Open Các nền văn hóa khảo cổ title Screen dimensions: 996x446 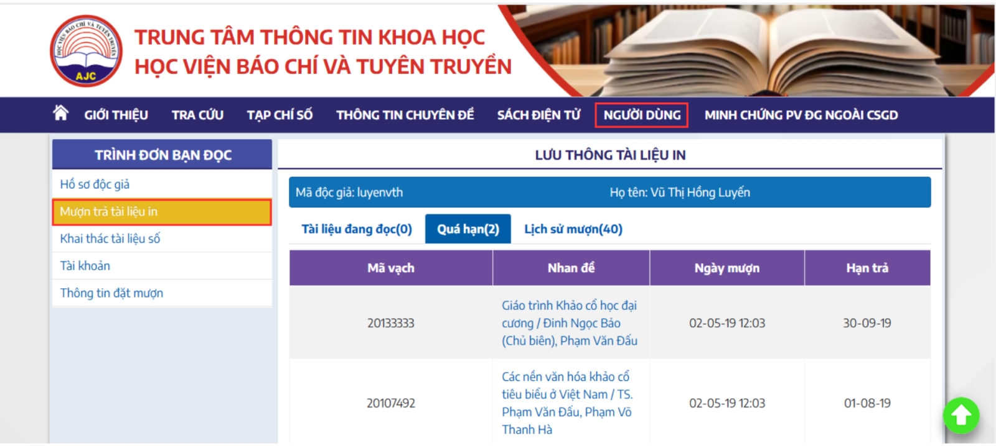pyautogui.click(x=567, y=403)
